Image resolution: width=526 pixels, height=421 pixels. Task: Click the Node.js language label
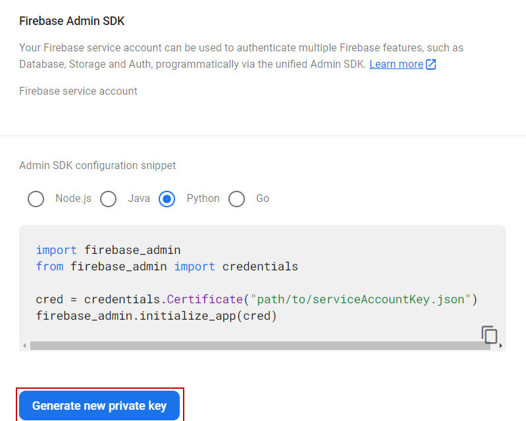73,199
